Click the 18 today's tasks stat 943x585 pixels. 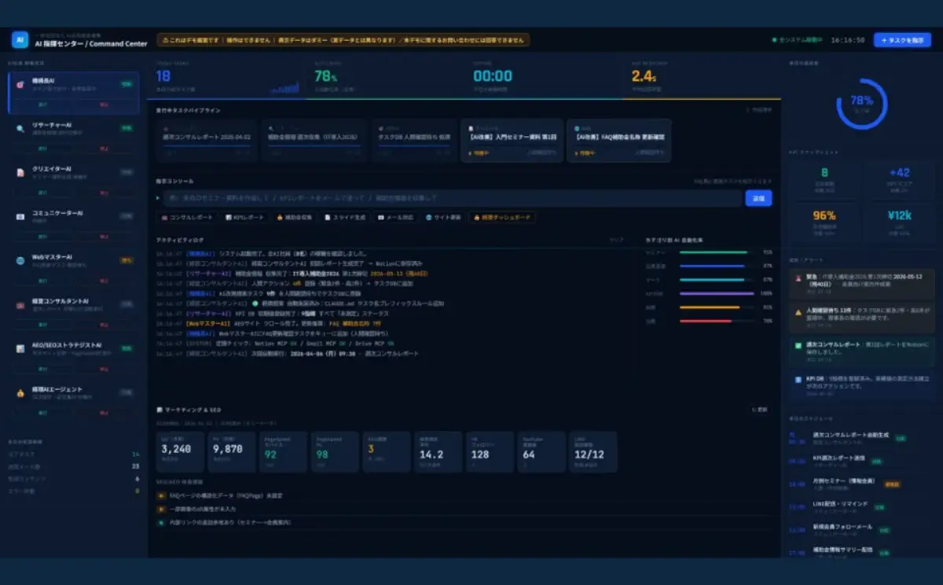227,77
